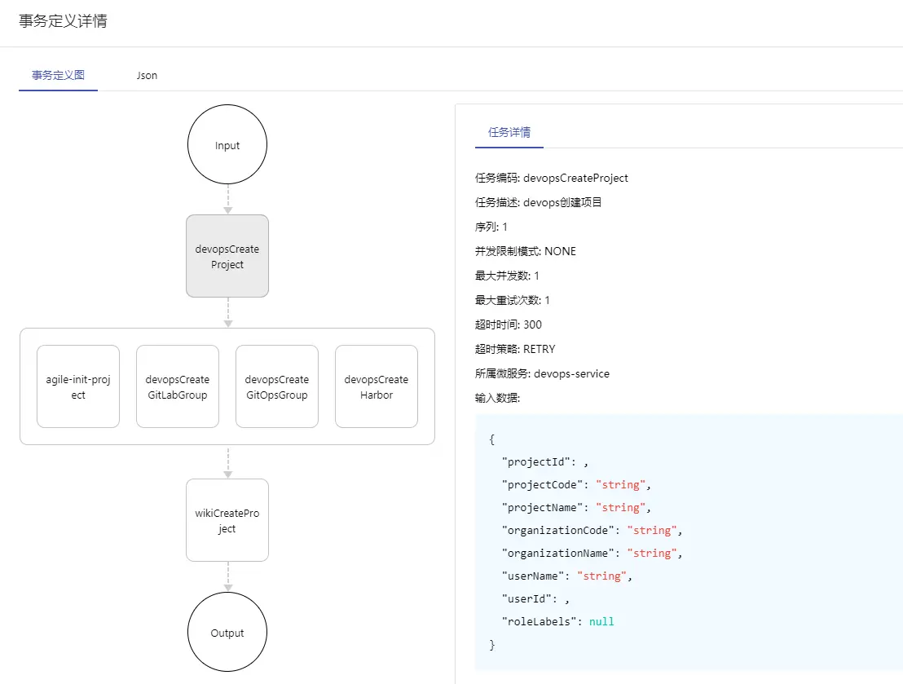Click the 事务定义详情 page title
Screen dimensions: 903x684
[64, 21]
